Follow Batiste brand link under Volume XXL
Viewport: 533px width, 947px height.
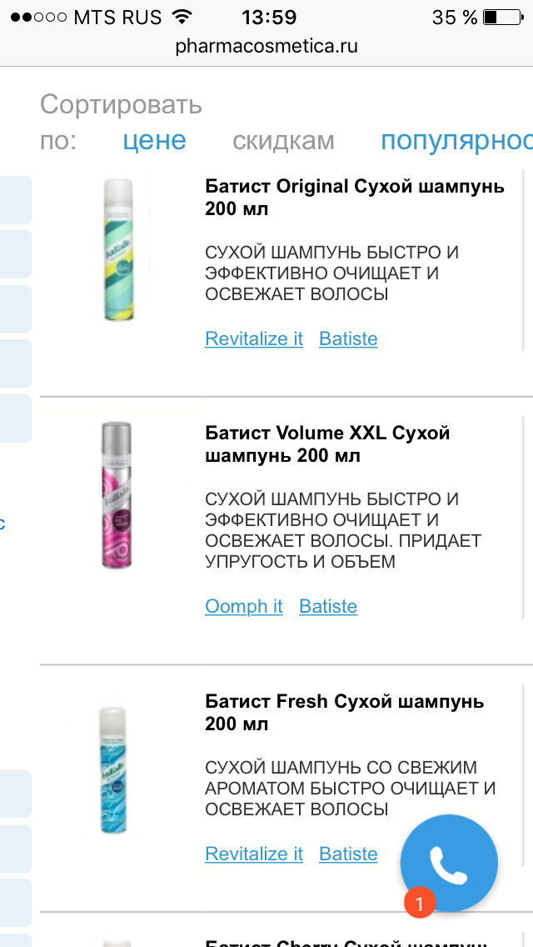[x=328, y=606]
